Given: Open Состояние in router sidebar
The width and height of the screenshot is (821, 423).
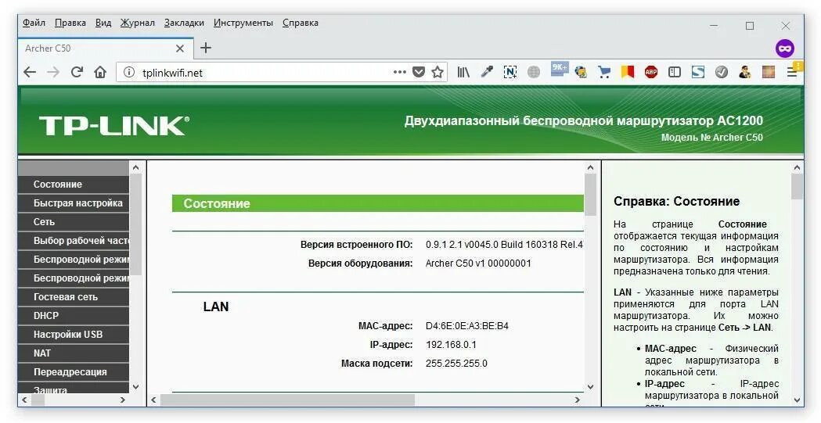Looking at the screenshot, I should pyautogui.click(x=74, y=184).
